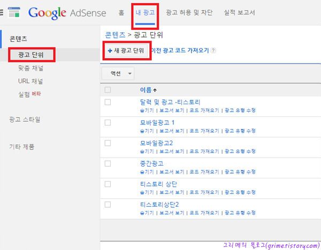The image size is (321, 250).
Task: Click 숨기기 under 중간광고
Action: pos(147,171)
